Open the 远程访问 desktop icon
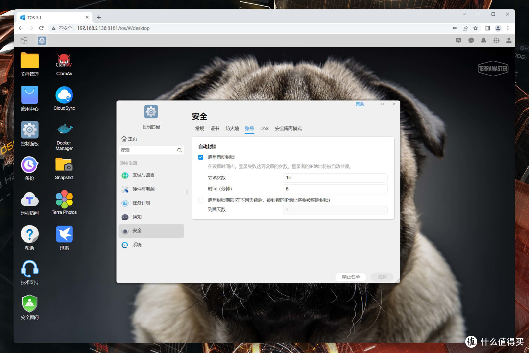This screenshot has height=353, width=529. pos(30,203)
